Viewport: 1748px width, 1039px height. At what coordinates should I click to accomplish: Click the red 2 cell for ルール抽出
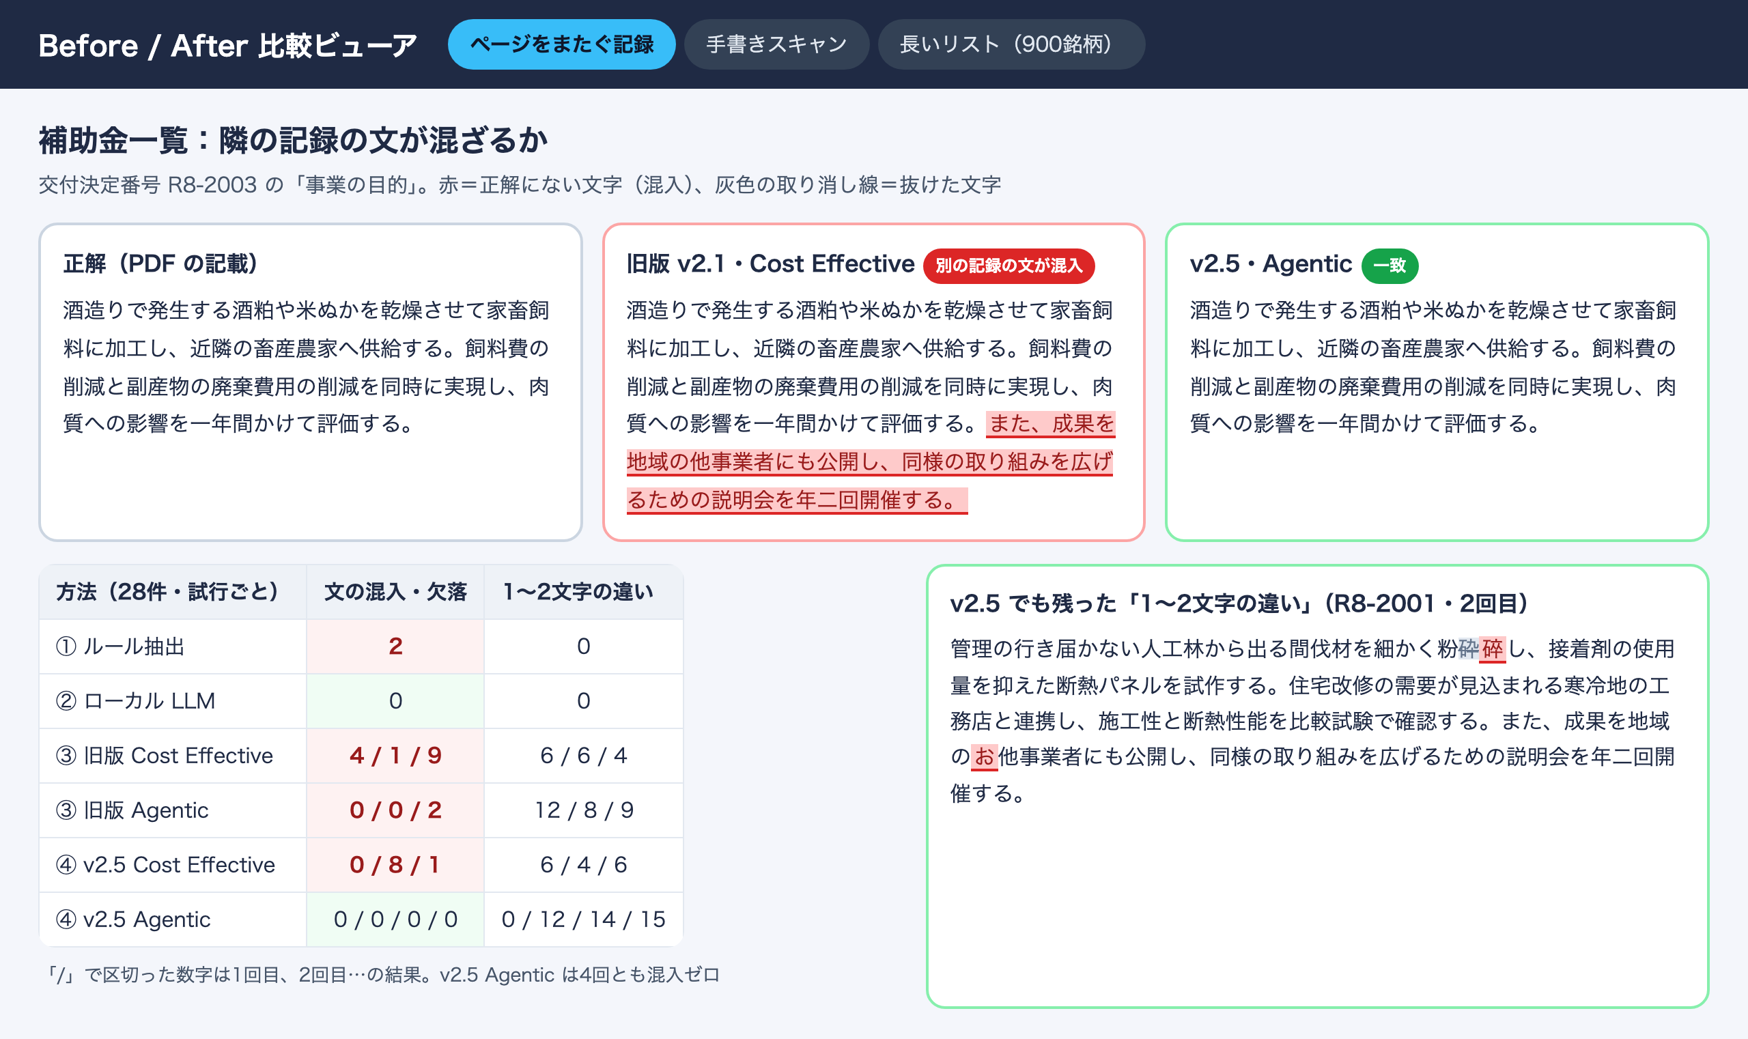point(395,646)
